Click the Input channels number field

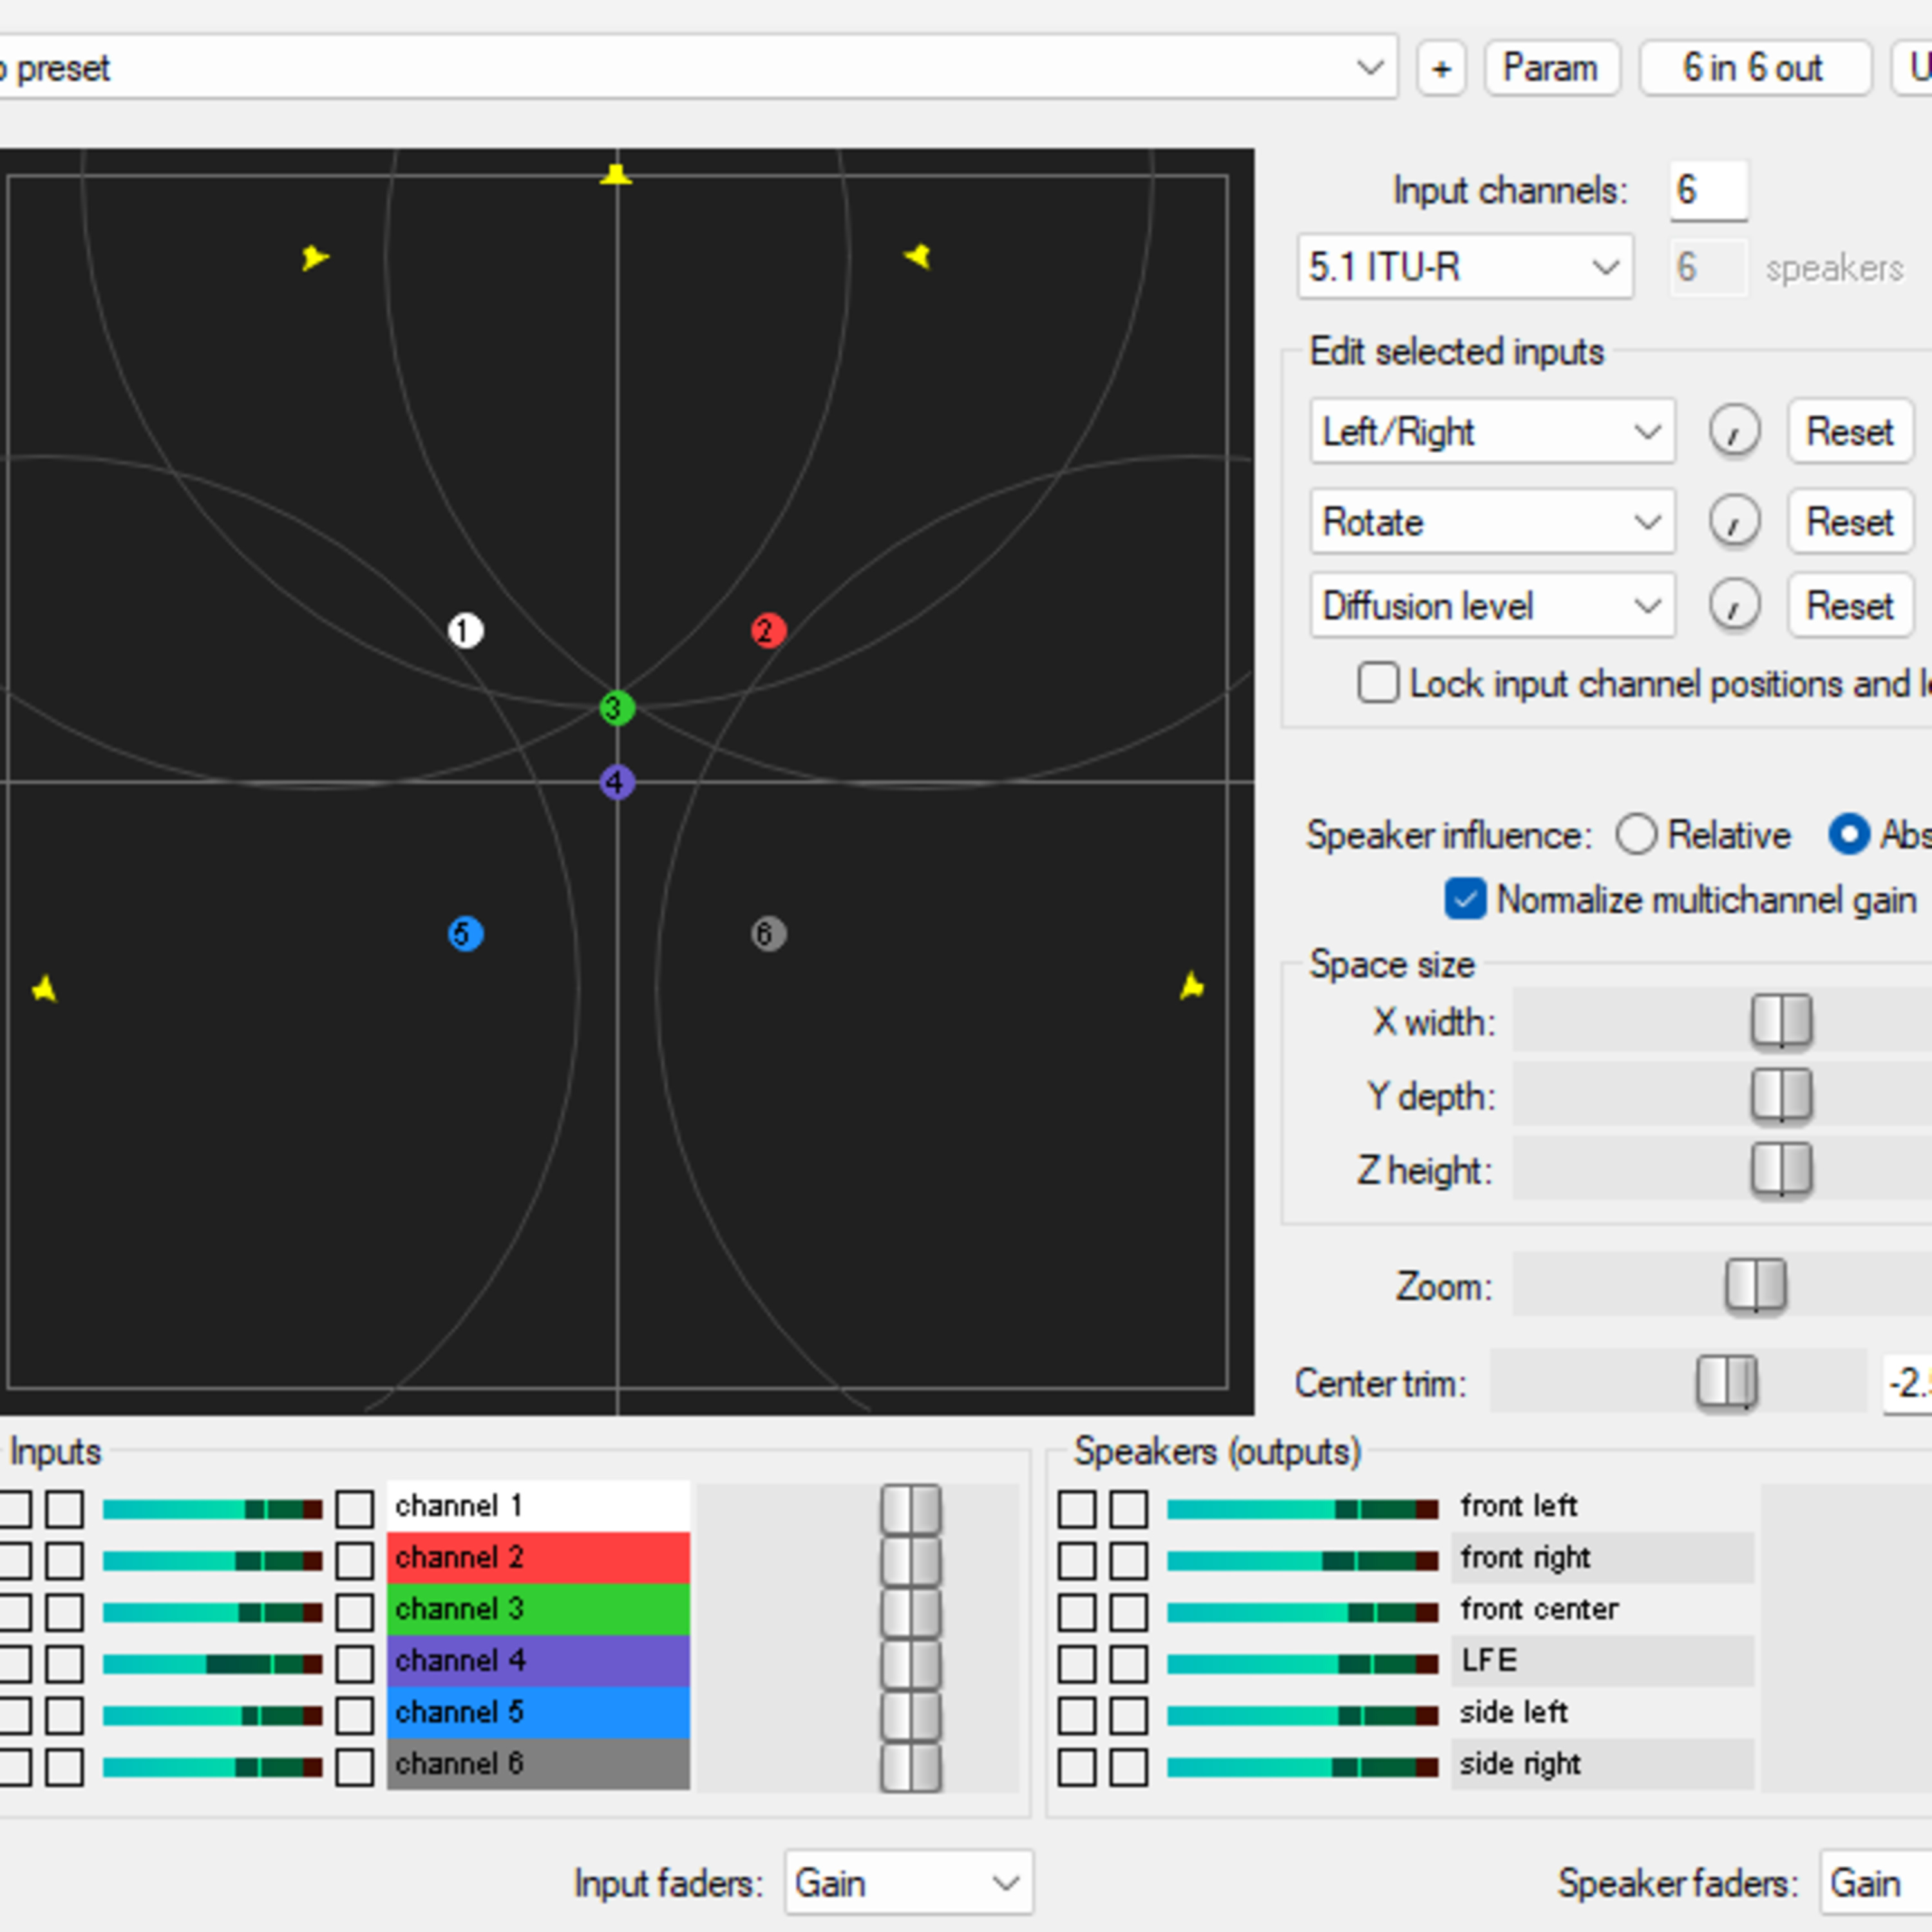(1707, 190)
